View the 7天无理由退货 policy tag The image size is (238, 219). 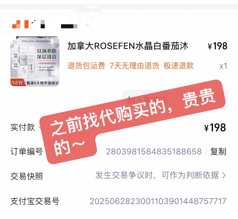click(x=134, y=66)
